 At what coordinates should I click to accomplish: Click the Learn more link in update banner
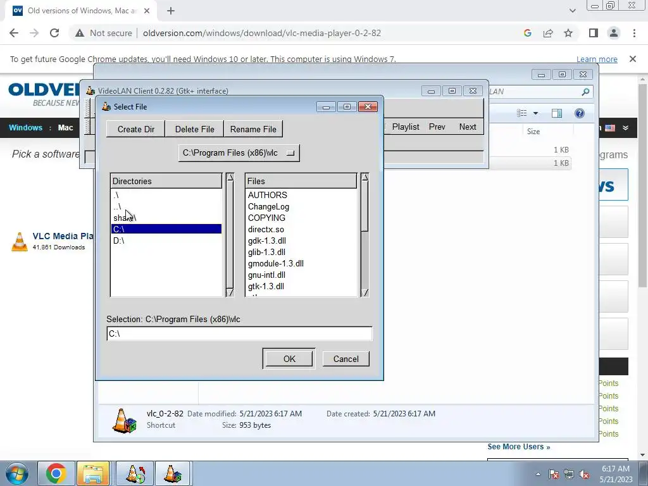click(x=597, y=59)
